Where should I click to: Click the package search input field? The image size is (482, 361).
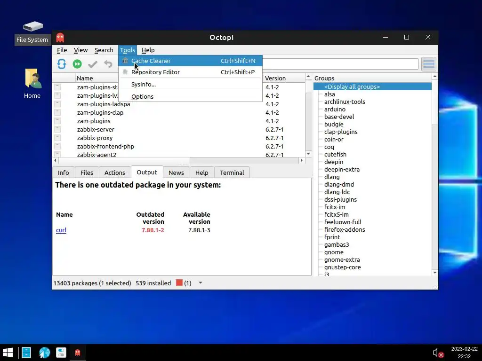(x=340, y=64)
